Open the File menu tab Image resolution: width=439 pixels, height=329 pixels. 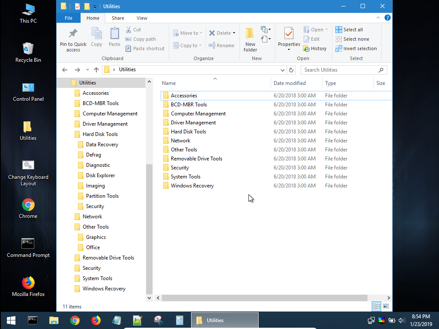[x=69, y=18]
